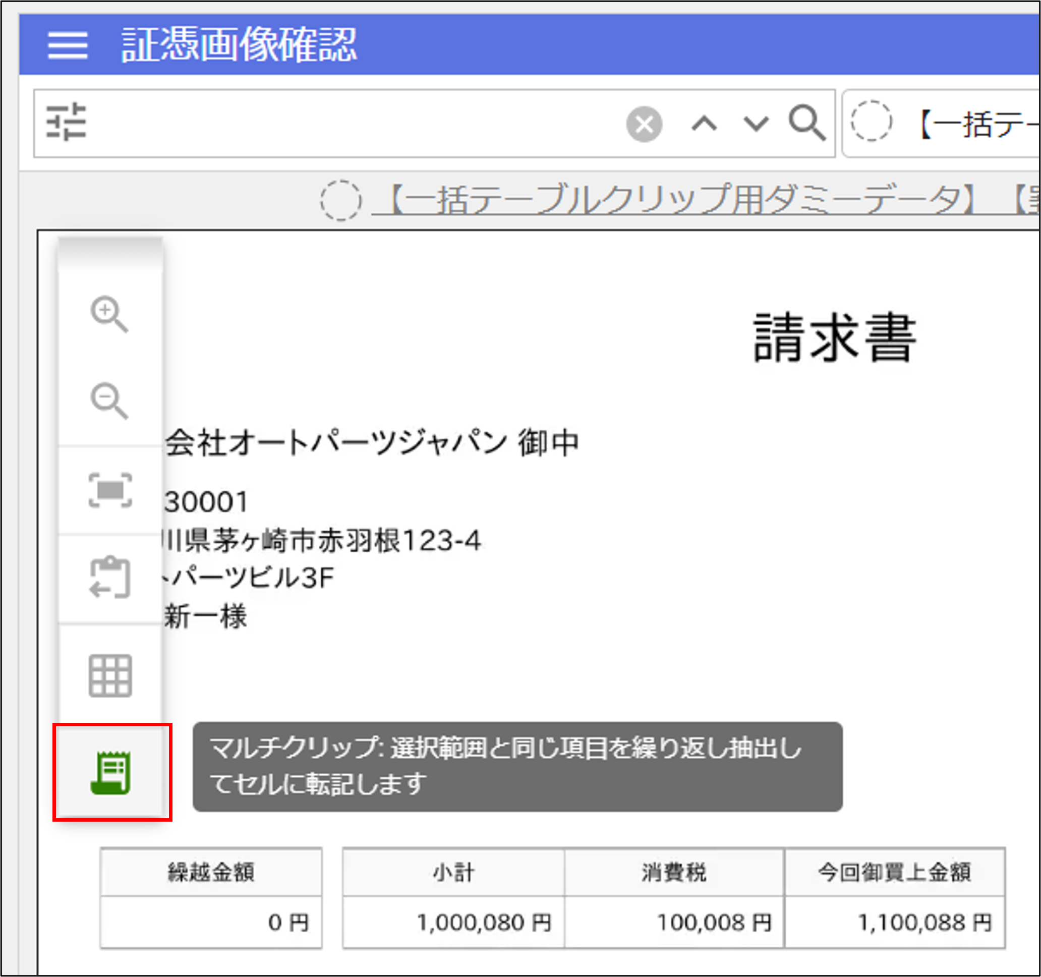Select the table clip grid tool

[x=110, y=675]
